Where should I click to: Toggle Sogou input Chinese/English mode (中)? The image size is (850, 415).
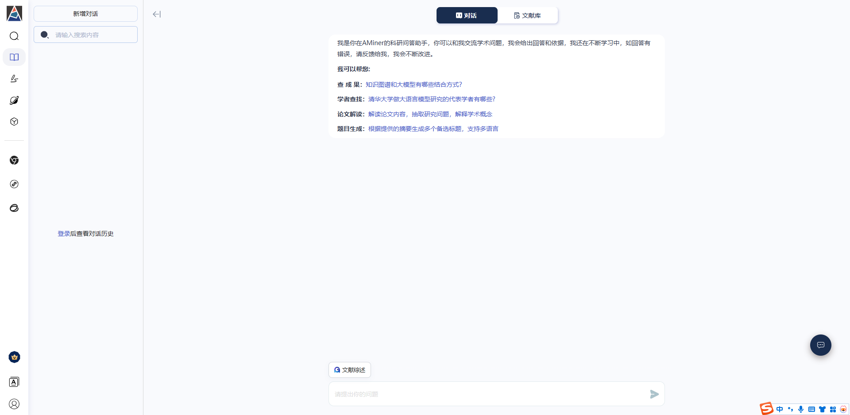tap(780, 409)
